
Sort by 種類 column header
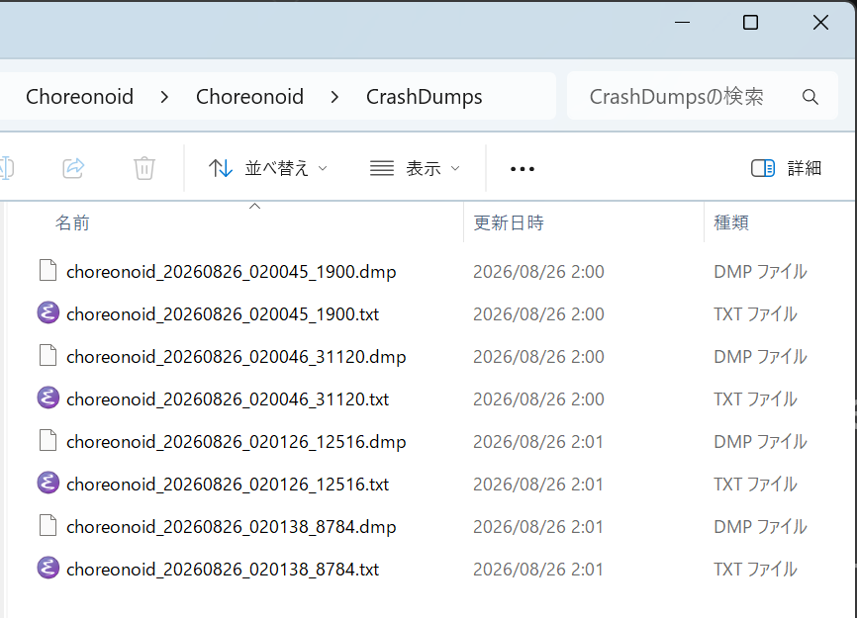tap(731, 222)
